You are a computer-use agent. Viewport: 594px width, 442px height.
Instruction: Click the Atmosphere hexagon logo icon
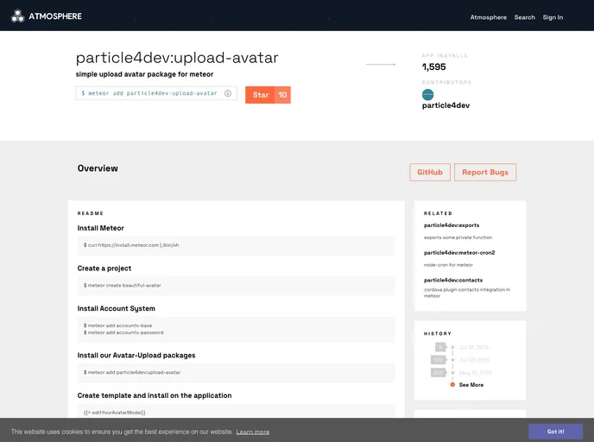[17, 16]
